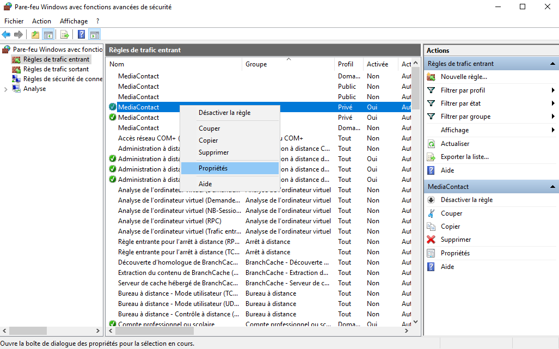Select Découverte d'homologue de BranchCac... rule
The image size is (559, 349).
tap(178, 262)
